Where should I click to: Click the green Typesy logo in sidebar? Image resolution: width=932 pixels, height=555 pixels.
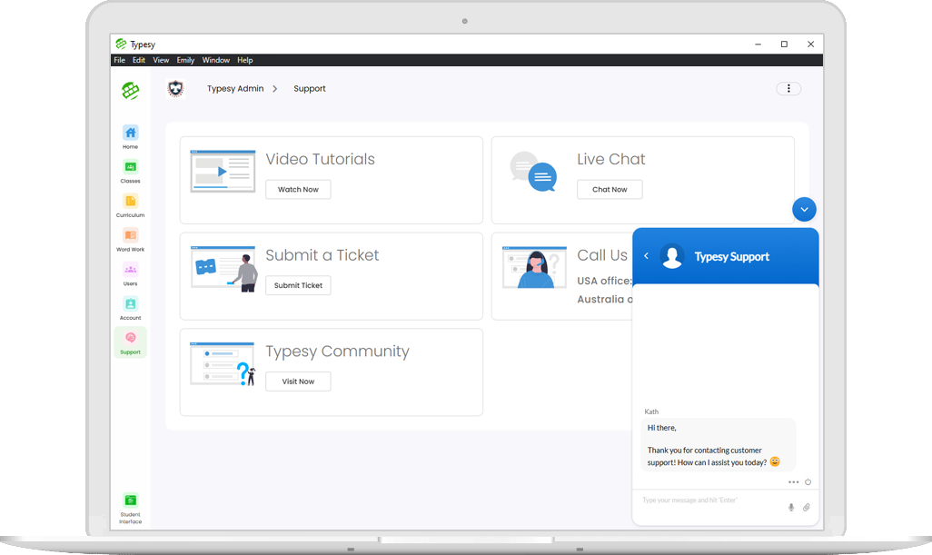pos(130,90)
